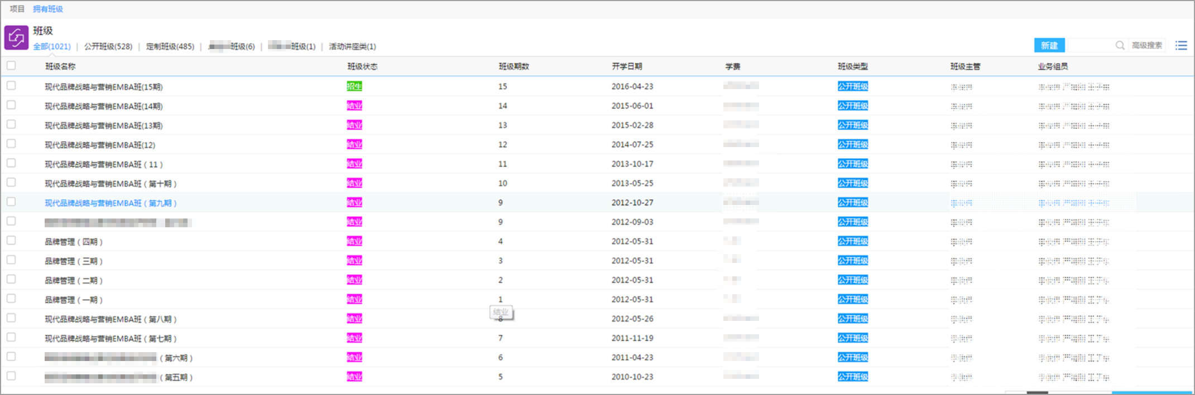Sort by 业务组员 column header

tap(1053, 66)
